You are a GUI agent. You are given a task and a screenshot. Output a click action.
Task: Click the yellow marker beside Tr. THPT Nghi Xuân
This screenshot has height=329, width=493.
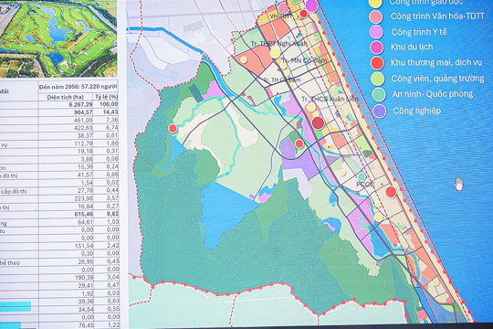pyautogui.click(x=275, y=53)
